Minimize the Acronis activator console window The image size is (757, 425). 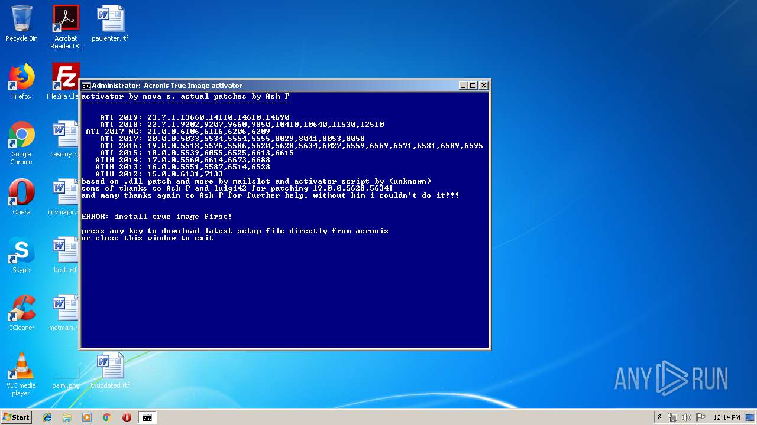(464, 86)
